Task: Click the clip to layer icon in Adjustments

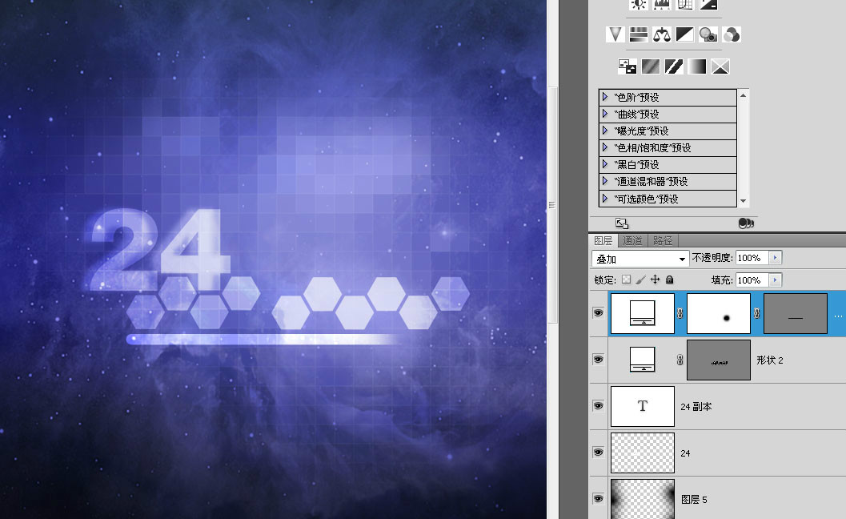Action: (746, 223)
